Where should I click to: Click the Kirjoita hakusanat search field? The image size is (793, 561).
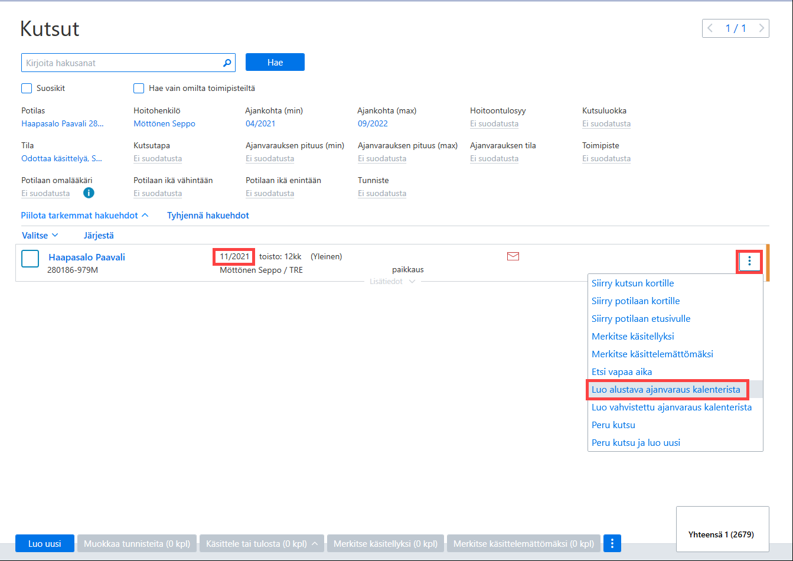click(121, 63)
